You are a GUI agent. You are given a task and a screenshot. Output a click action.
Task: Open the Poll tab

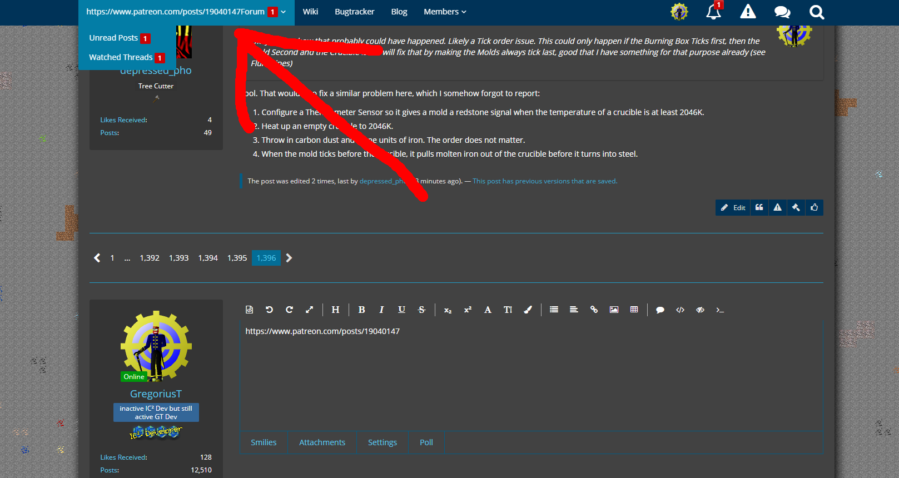[426, 442]
